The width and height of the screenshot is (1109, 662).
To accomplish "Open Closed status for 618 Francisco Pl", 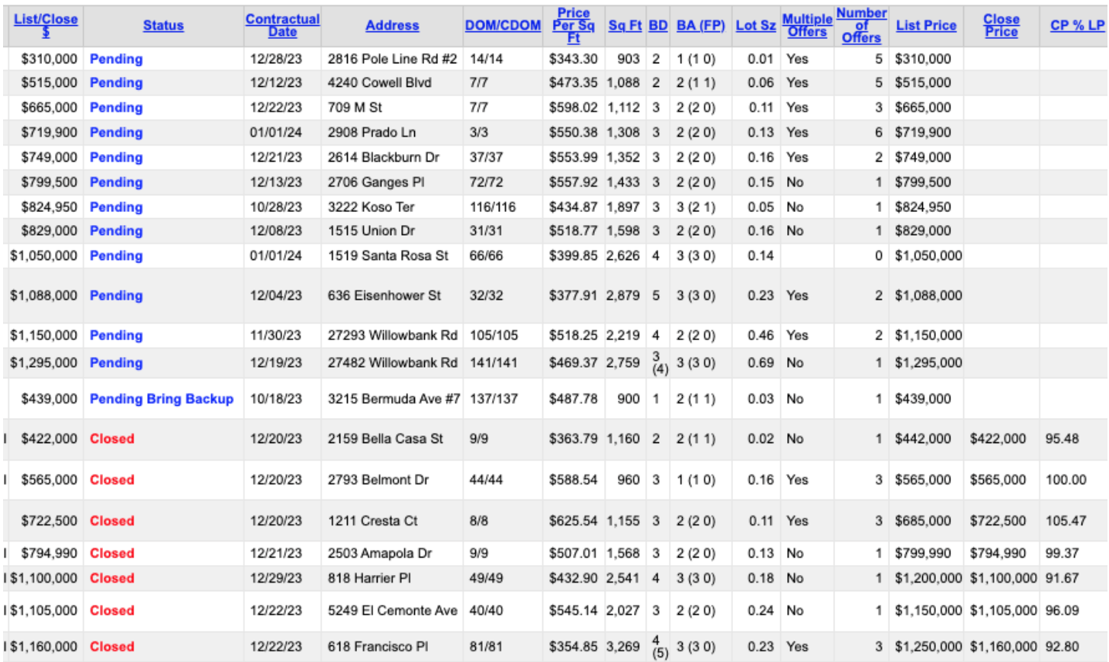I will pos(112,646).
